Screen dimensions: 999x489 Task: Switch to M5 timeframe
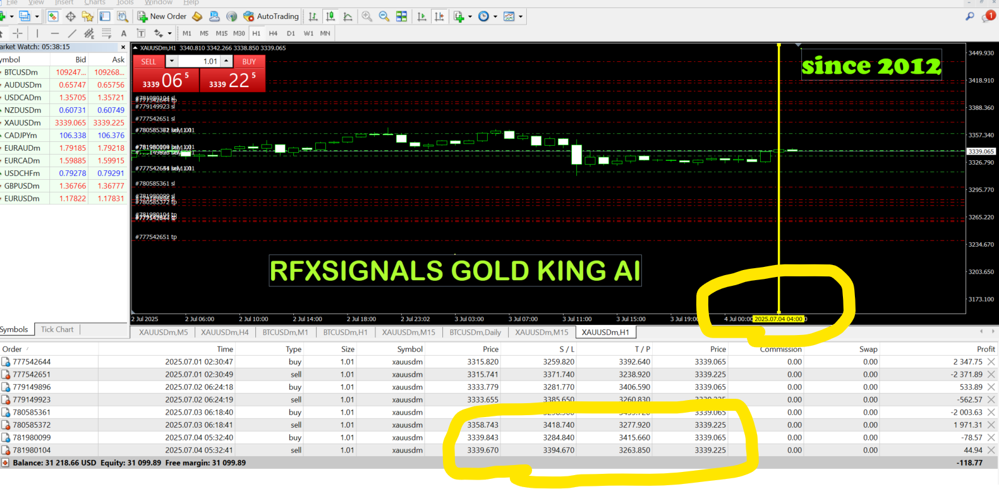204,33
